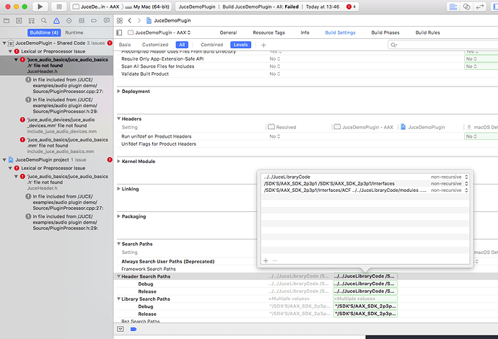Go back with the left chevron
498x339 pixels.
point(130,21)
